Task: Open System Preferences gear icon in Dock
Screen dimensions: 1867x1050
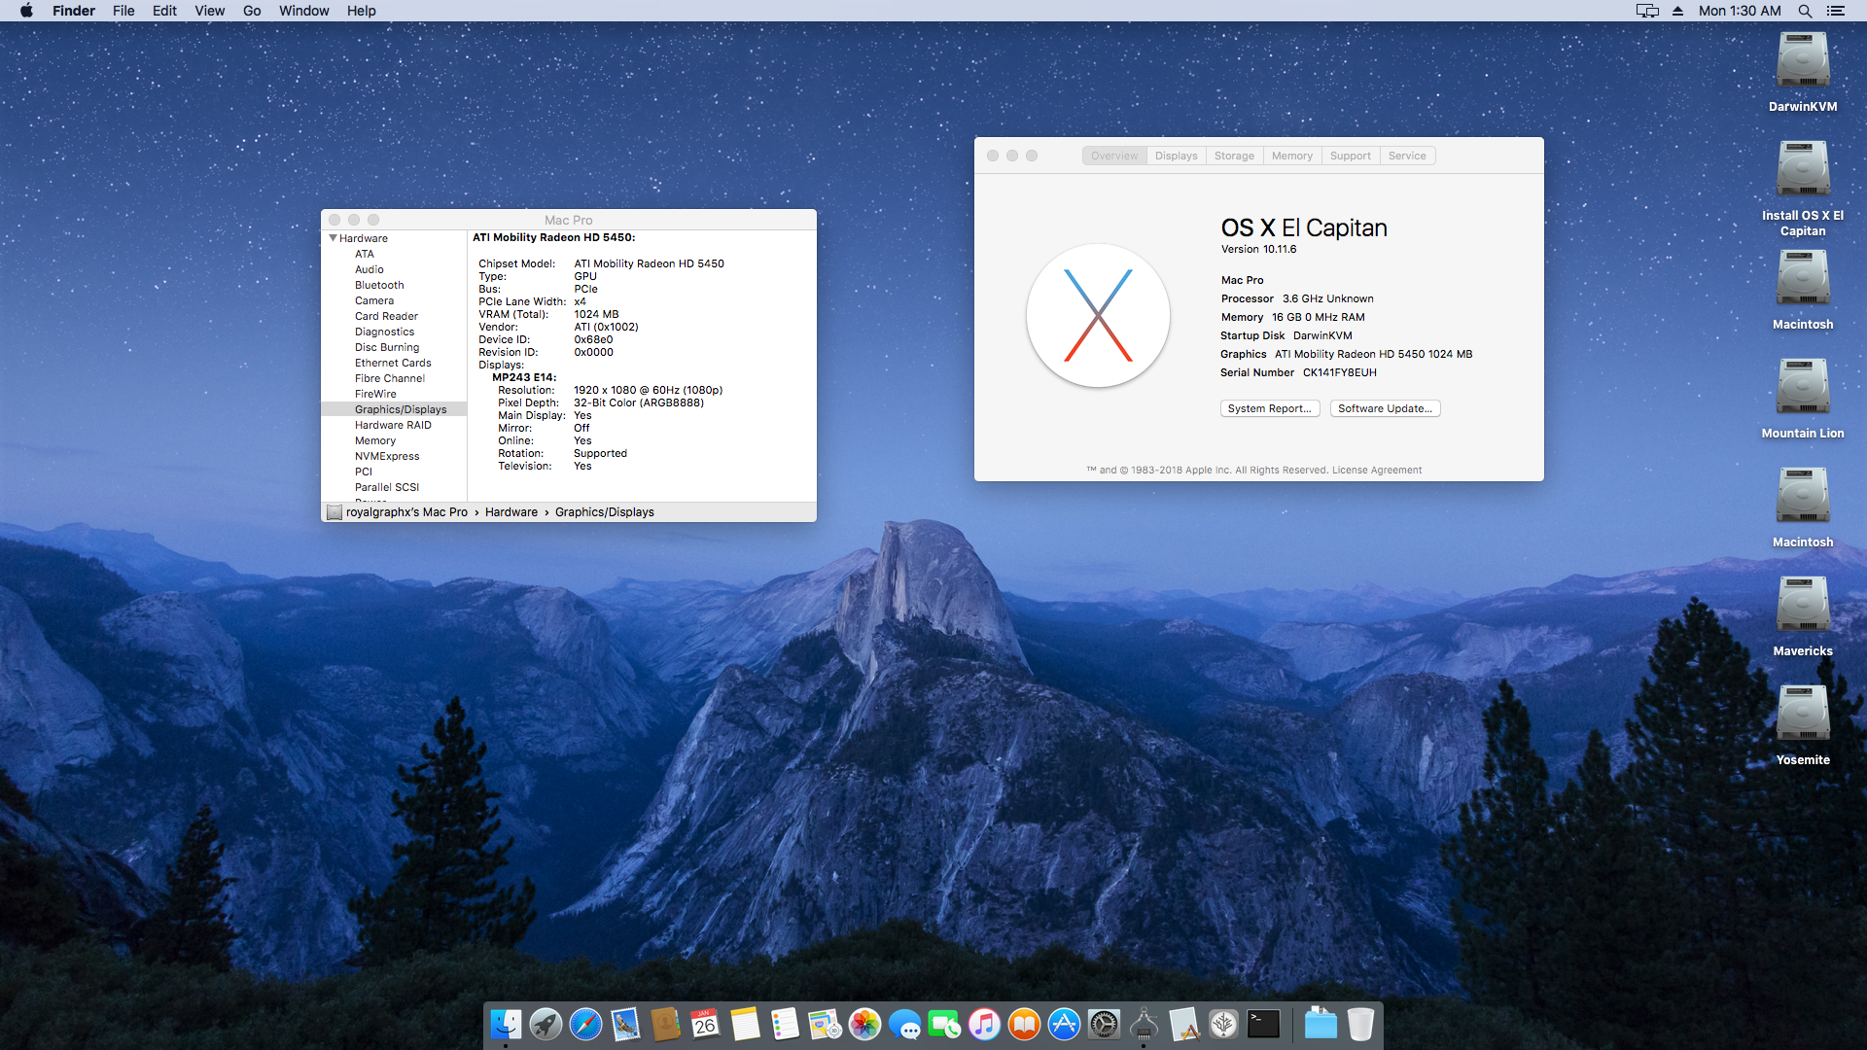Action: point(1104,1024)
